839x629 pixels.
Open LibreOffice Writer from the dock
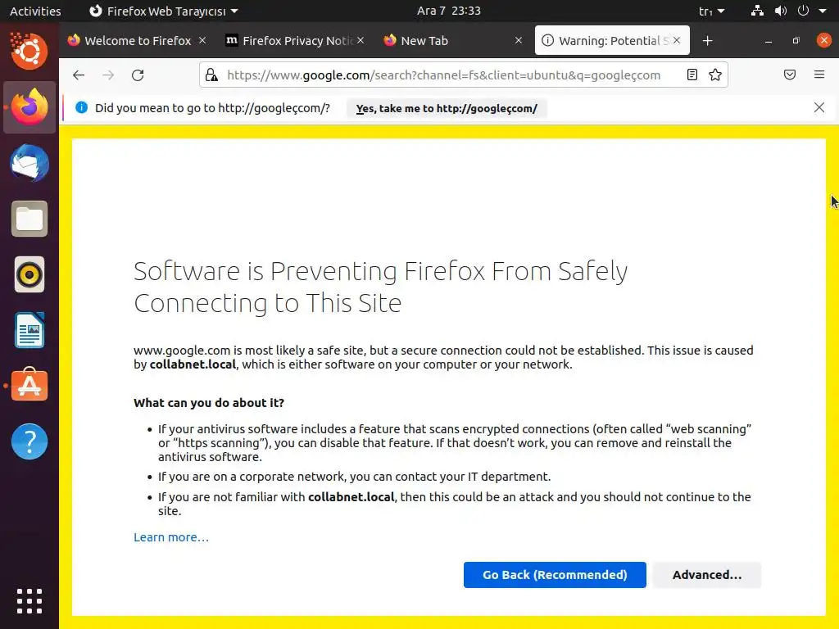point(29,331)
